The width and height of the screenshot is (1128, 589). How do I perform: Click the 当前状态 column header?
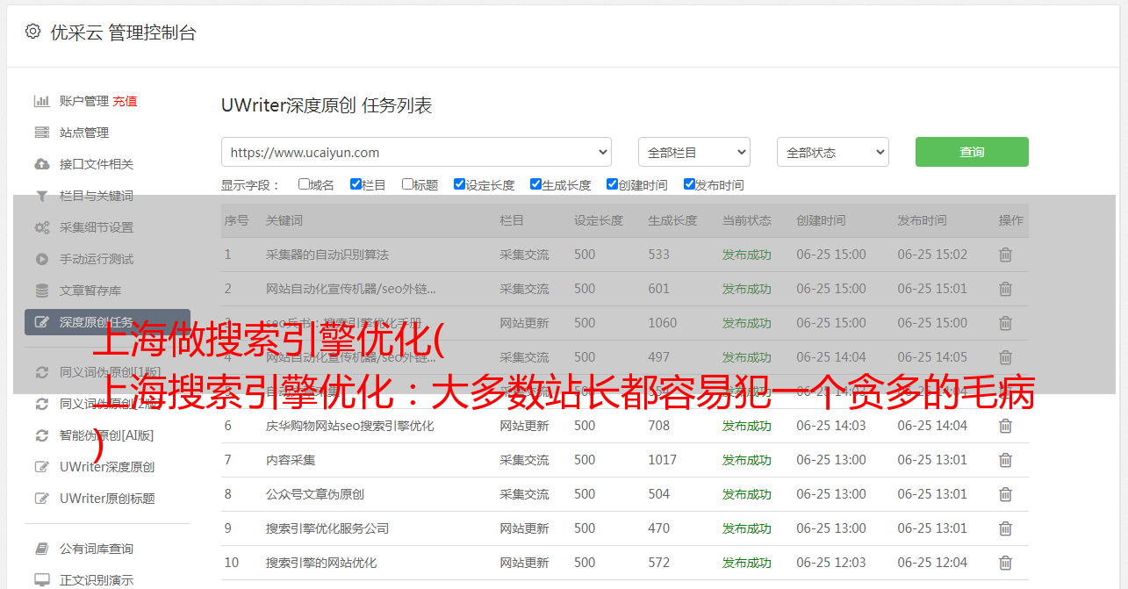click(x=747, y=220)
